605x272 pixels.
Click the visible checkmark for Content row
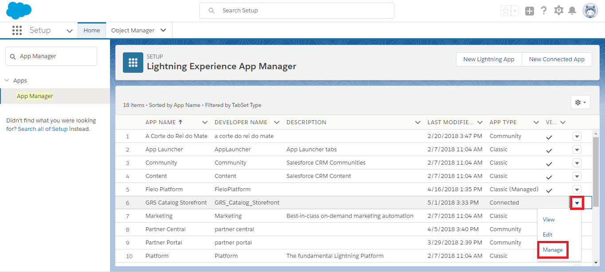click(549, 177)
